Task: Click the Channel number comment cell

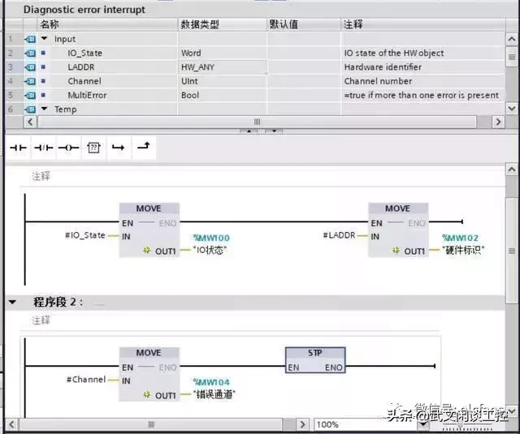Action: tap(422, 81)
